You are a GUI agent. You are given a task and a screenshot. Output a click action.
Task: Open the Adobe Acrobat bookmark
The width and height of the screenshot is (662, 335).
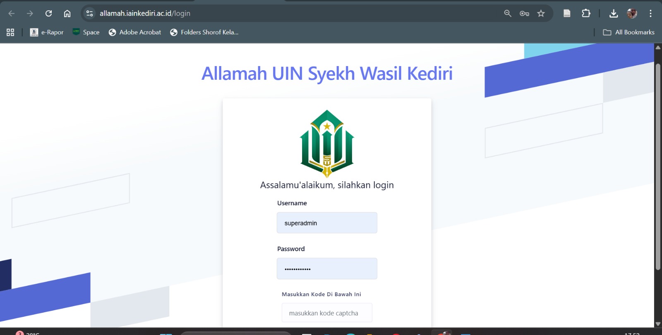135,32
